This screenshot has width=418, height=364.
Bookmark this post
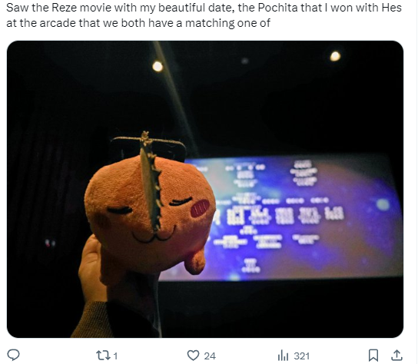pyautogui.click(x=373, y=356)
